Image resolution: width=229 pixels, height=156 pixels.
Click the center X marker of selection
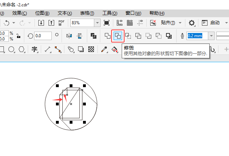[x=71, y=104]
